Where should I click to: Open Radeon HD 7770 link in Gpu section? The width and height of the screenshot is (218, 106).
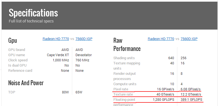pos(56,39)
